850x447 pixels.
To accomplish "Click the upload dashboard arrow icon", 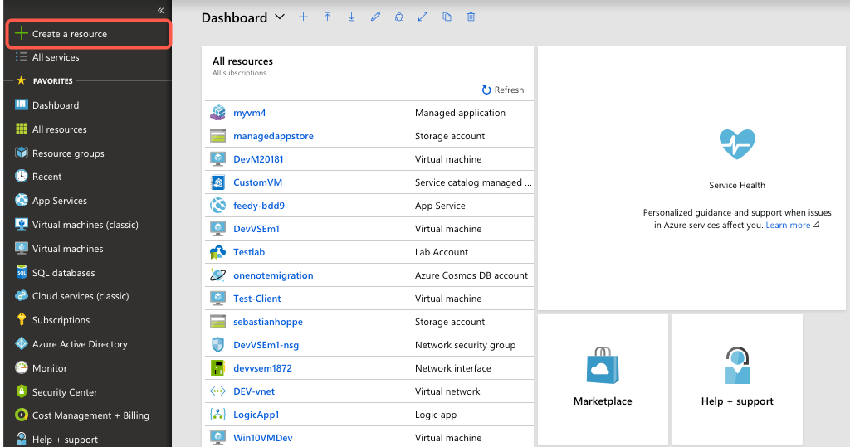I will coord(327,17).
